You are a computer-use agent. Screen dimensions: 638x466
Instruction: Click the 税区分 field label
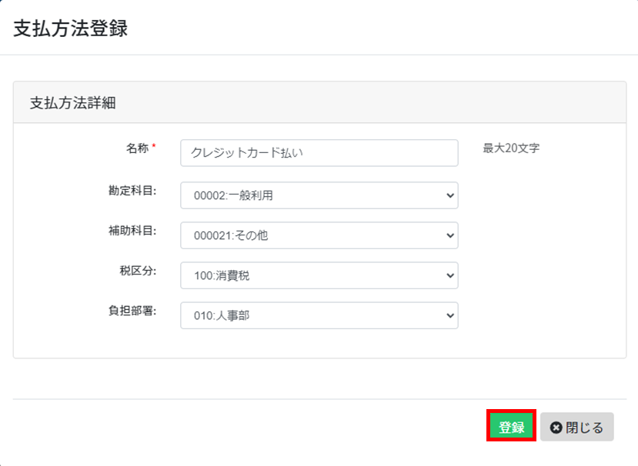point(138,271)
